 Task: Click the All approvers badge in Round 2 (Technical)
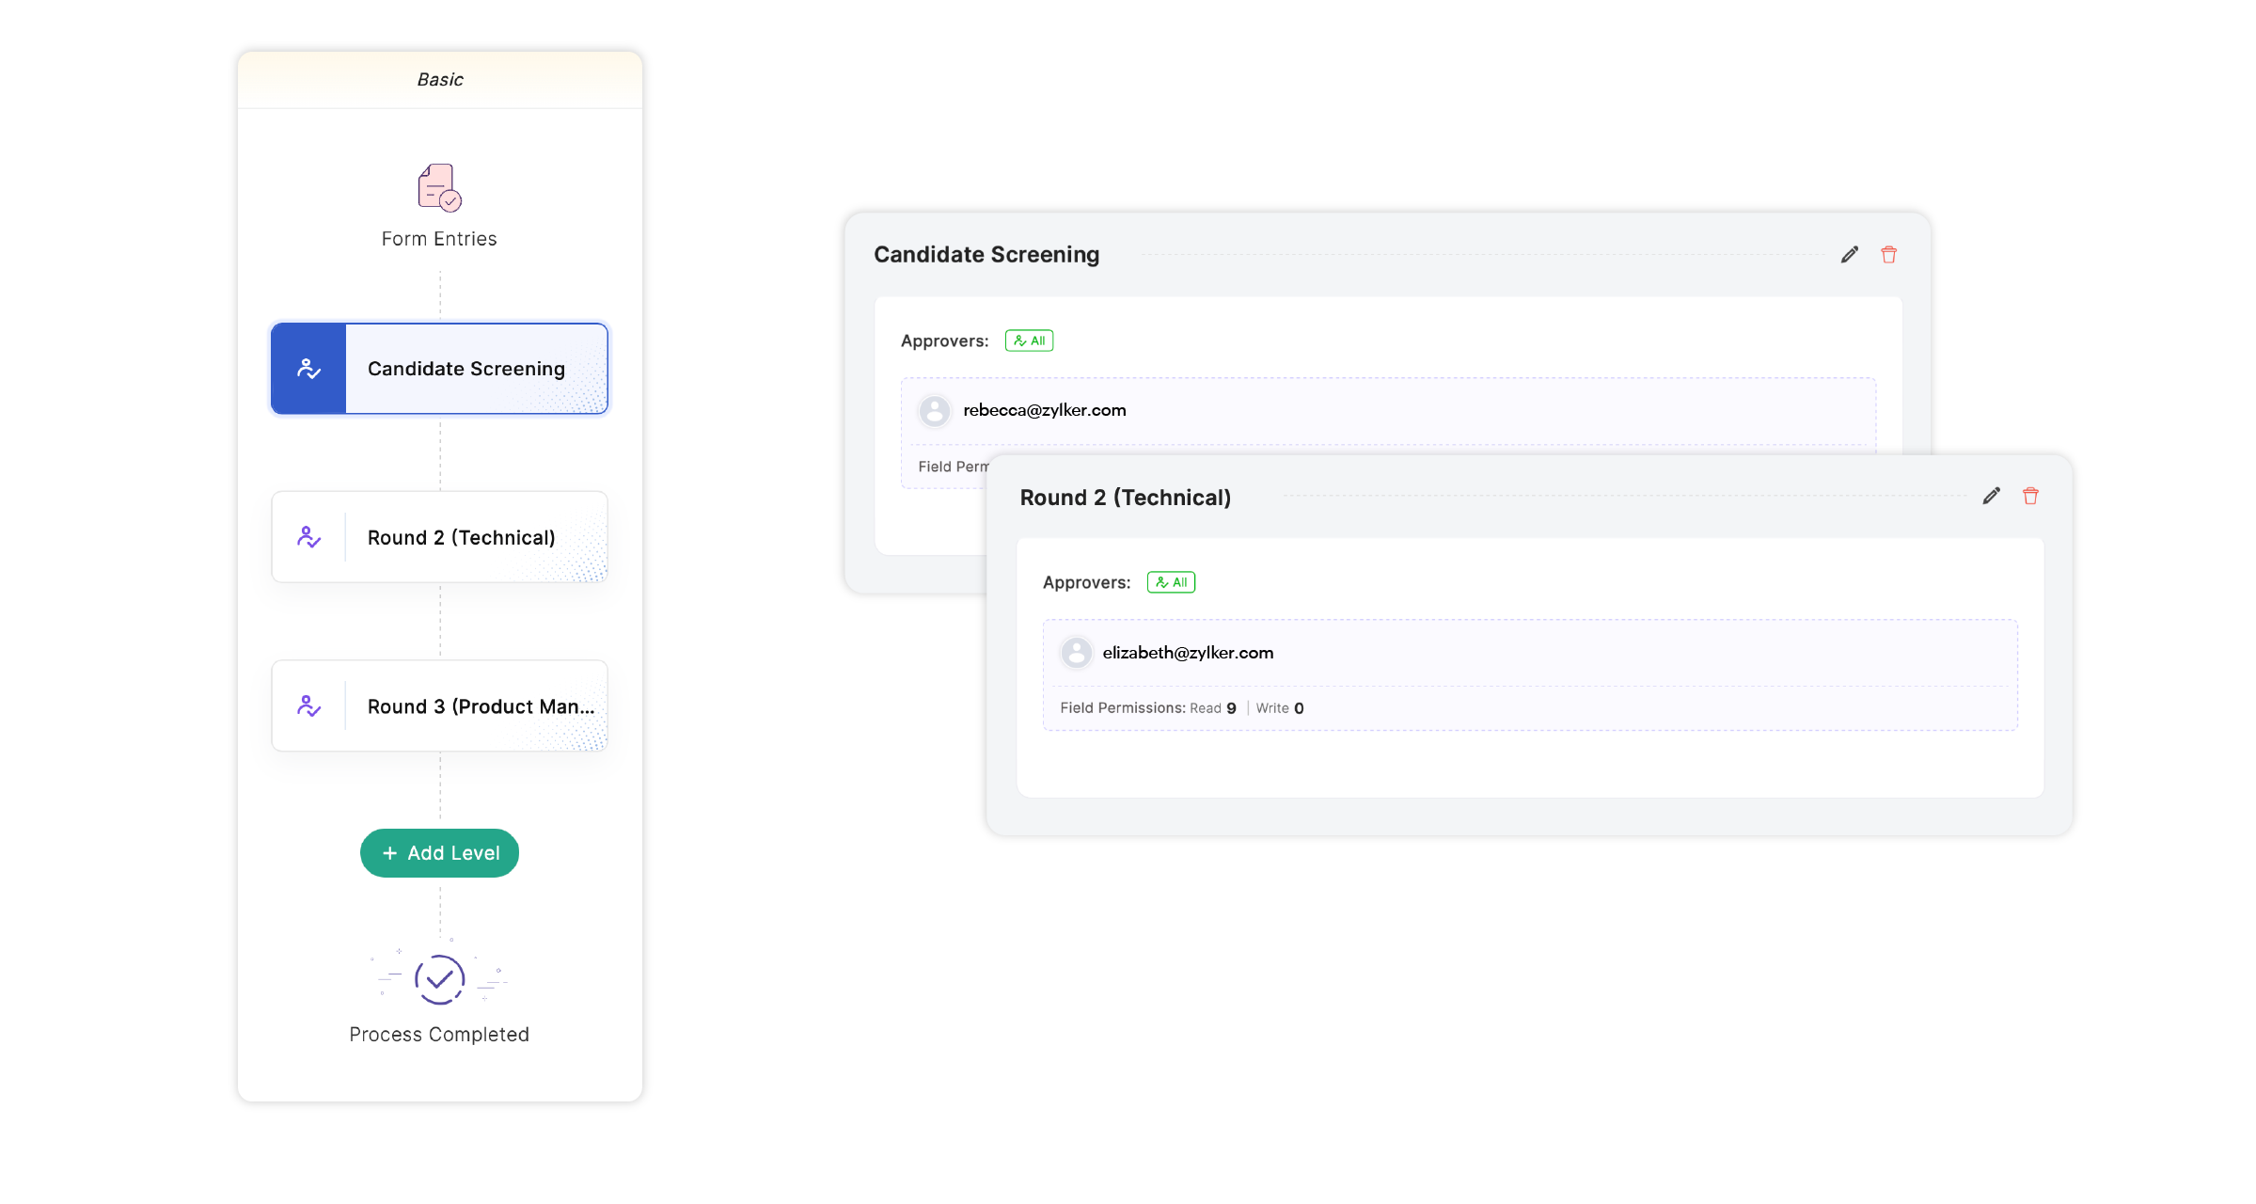pyautogui.click(x=1171, y=582)
